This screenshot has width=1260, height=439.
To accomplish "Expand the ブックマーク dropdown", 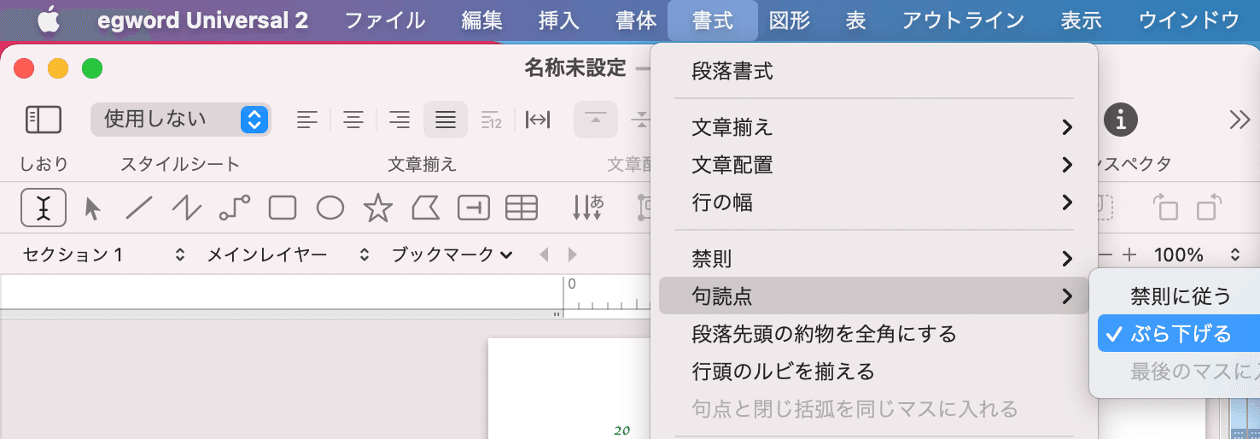I will coord(452,255).
